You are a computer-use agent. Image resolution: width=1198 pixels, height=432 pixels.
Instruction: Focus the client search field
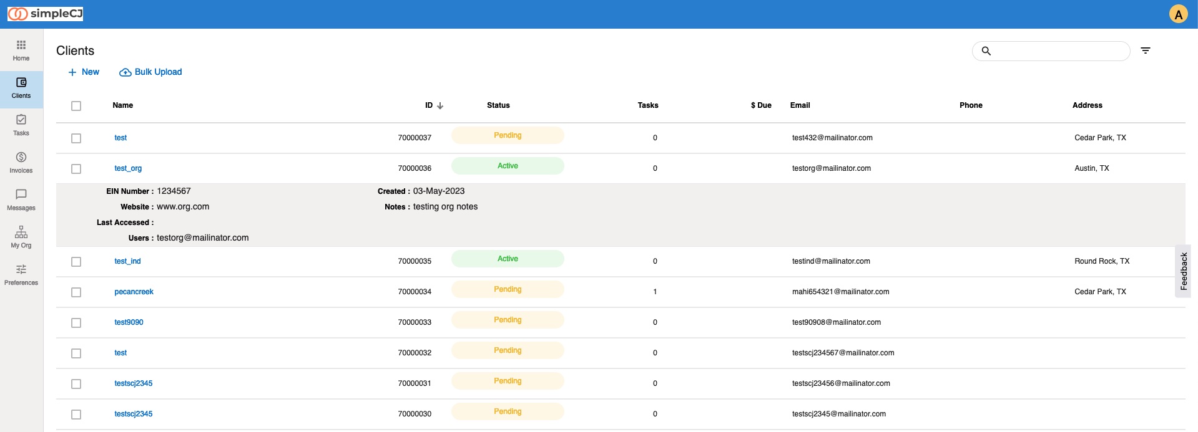pos(1059,51)
